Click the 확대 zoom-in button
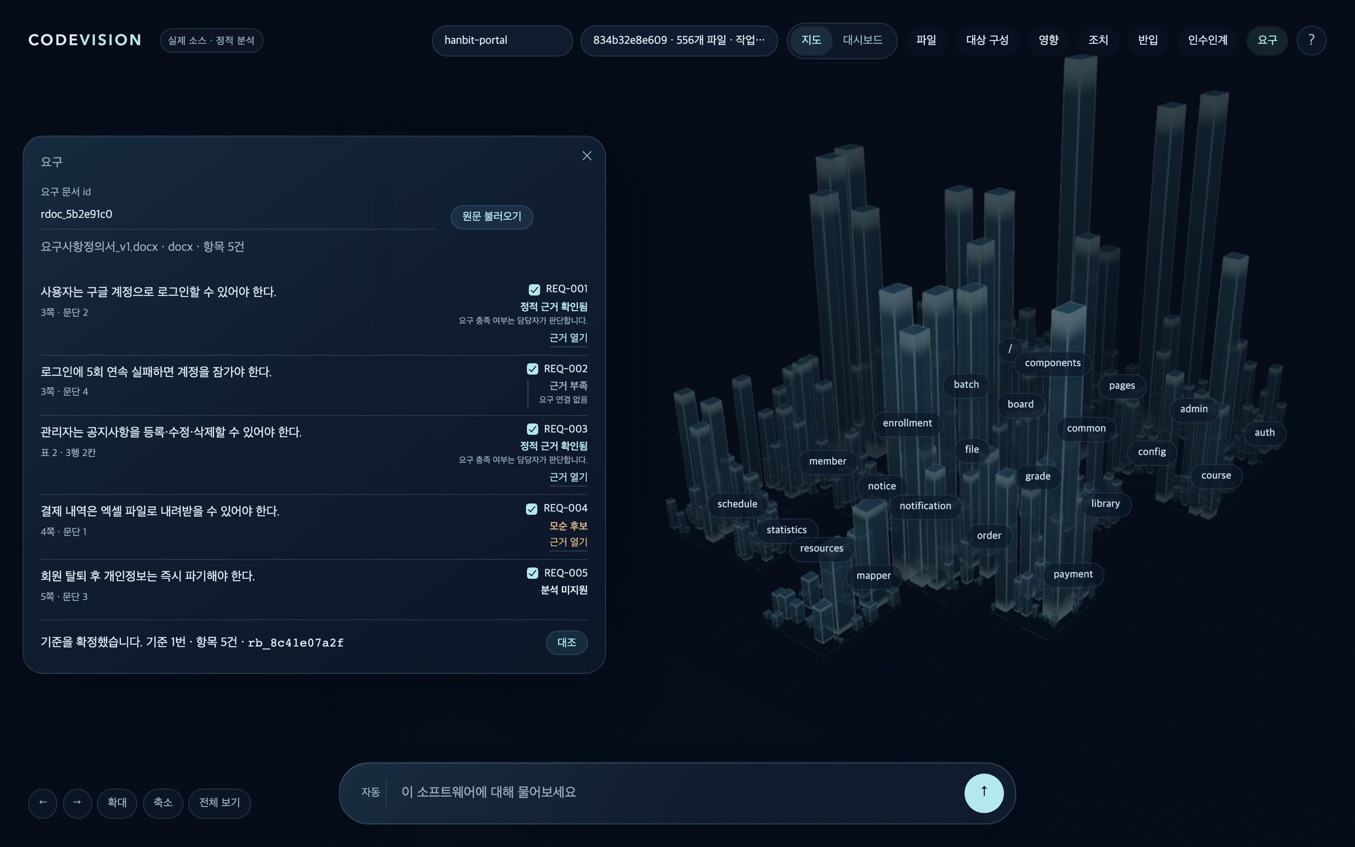 (x=117, y=803)
